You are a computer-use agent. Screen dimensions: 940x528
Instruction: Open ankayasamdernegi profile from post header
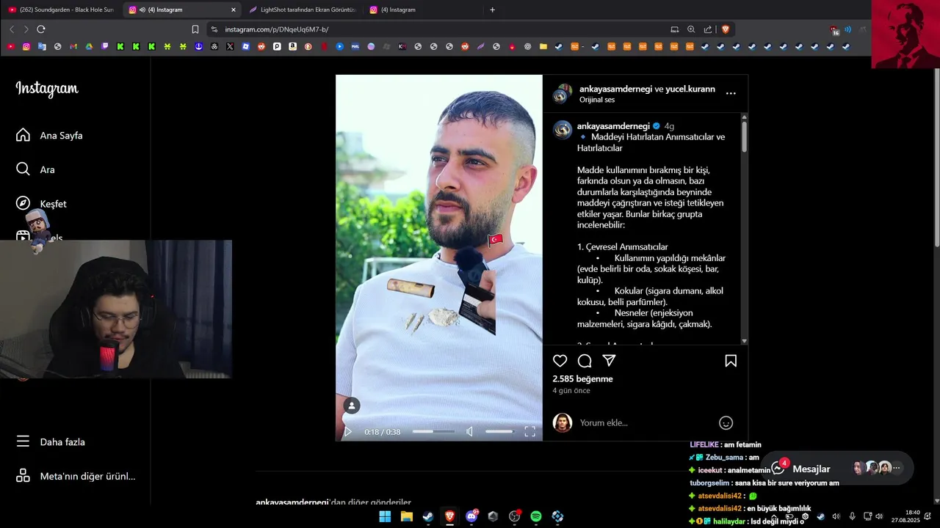pos(615,89)
